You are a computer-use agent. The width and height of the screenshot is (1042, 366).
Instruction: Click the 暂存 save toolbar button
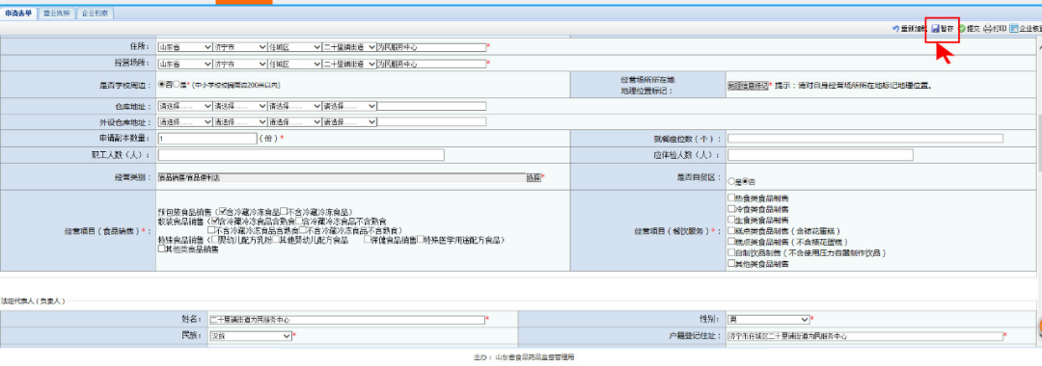click(943, 29)
